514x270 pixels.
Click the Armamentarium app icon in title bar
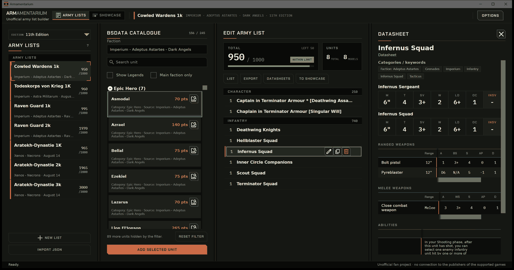click(6, 4)
